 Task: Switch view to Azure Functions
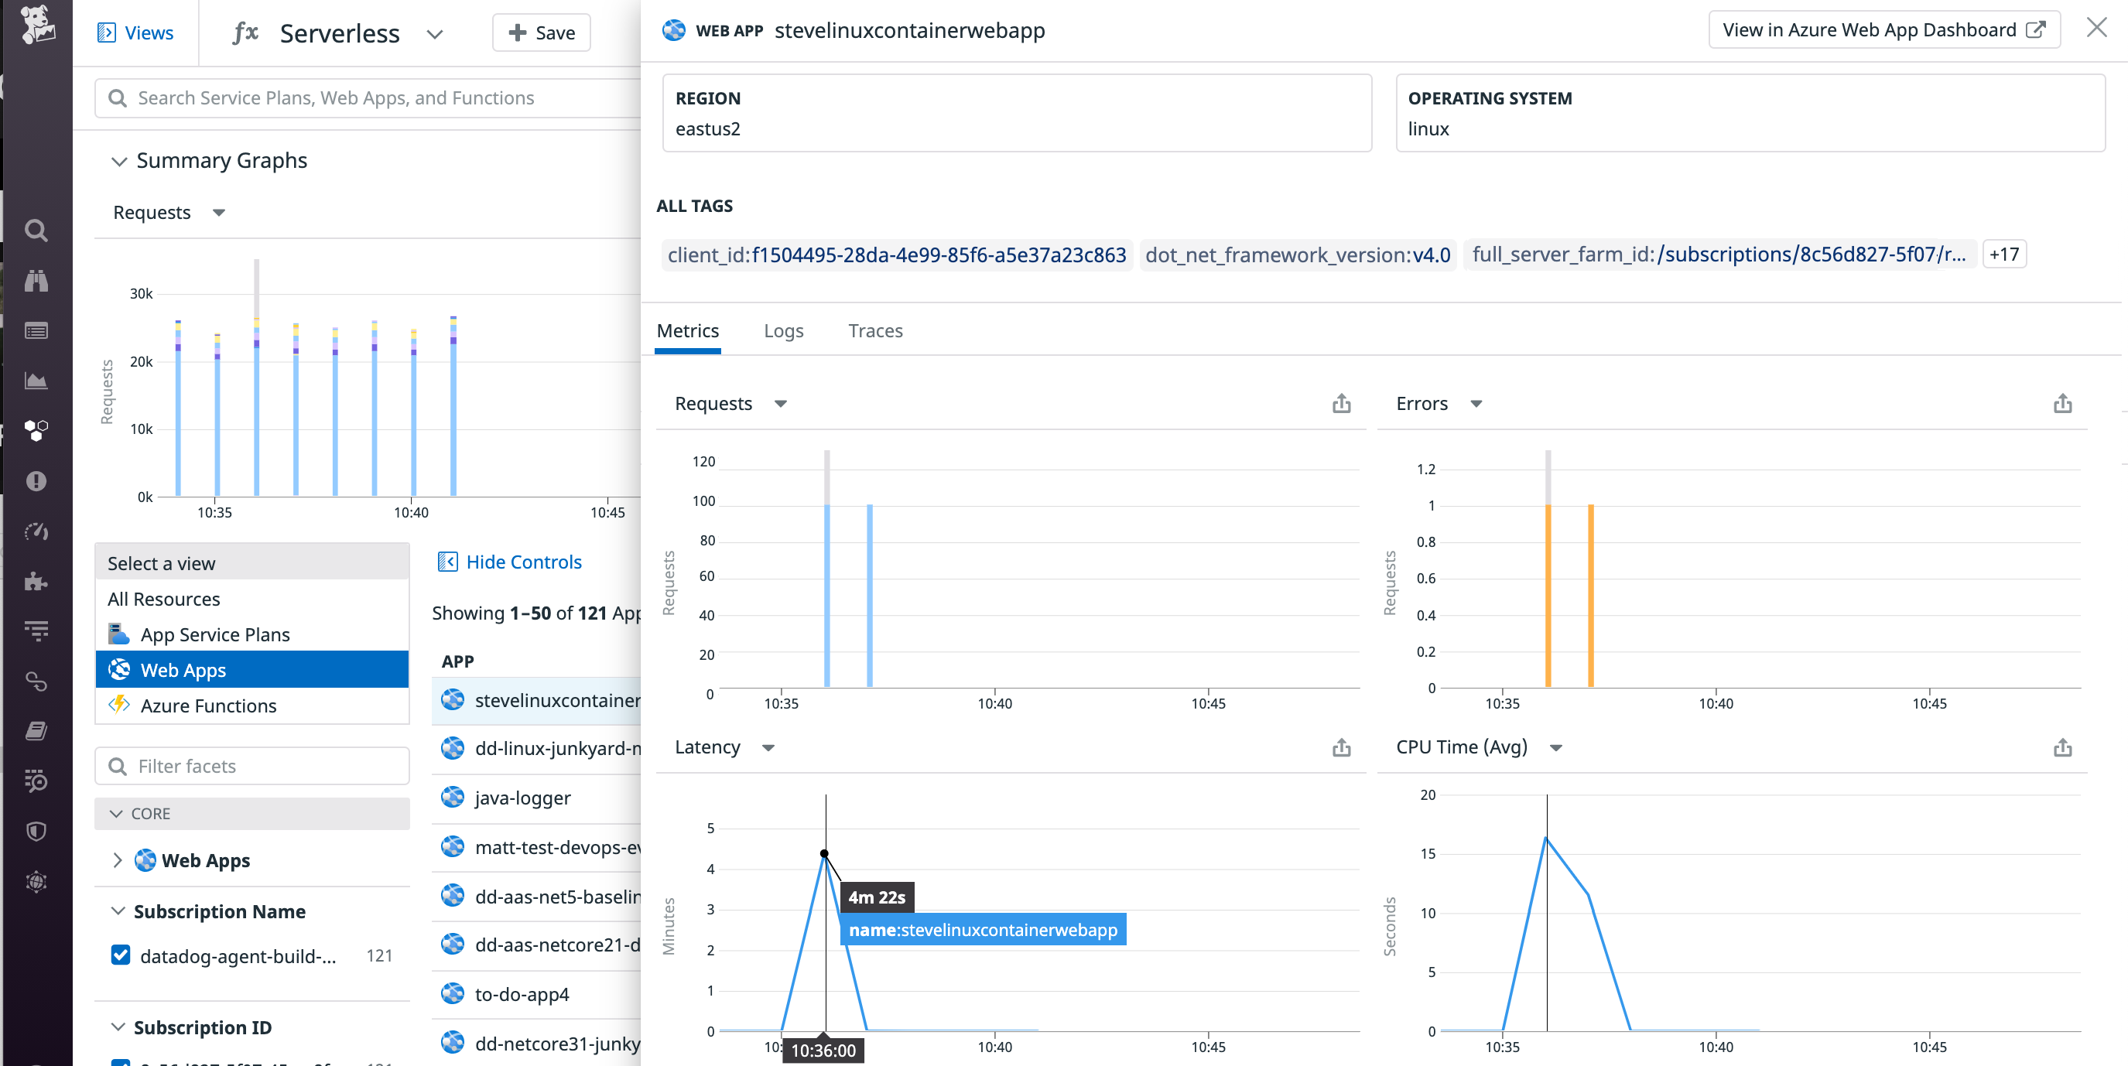coord(207,706)
